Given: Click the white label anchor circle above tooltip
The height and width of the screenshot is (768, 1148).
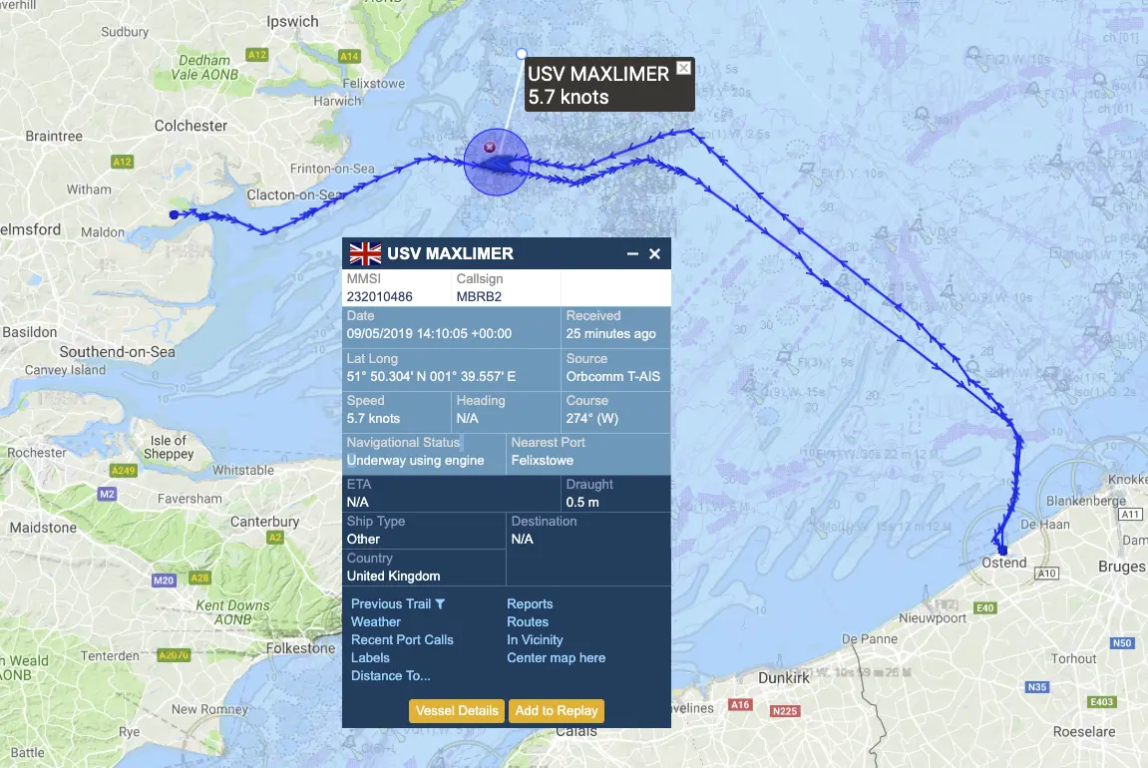Looking at the screenshot, I should click(522, 54).
